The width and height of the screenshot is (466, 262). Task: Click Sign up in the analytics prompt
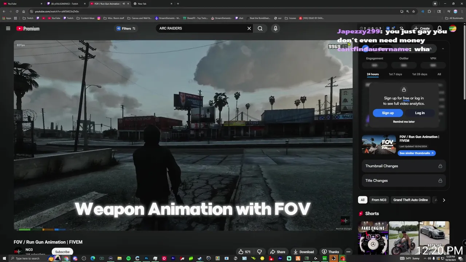pos(388,113)
